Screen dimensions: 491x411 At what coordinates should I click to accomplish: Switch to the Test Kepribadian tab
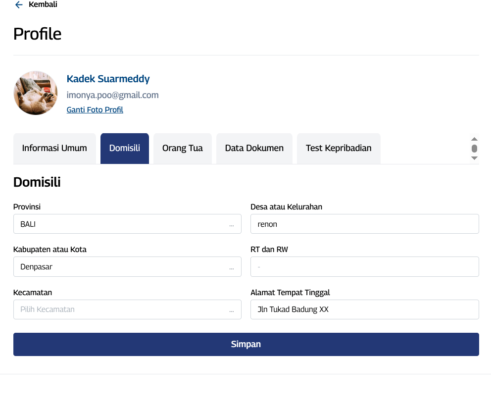click(339, 148)
